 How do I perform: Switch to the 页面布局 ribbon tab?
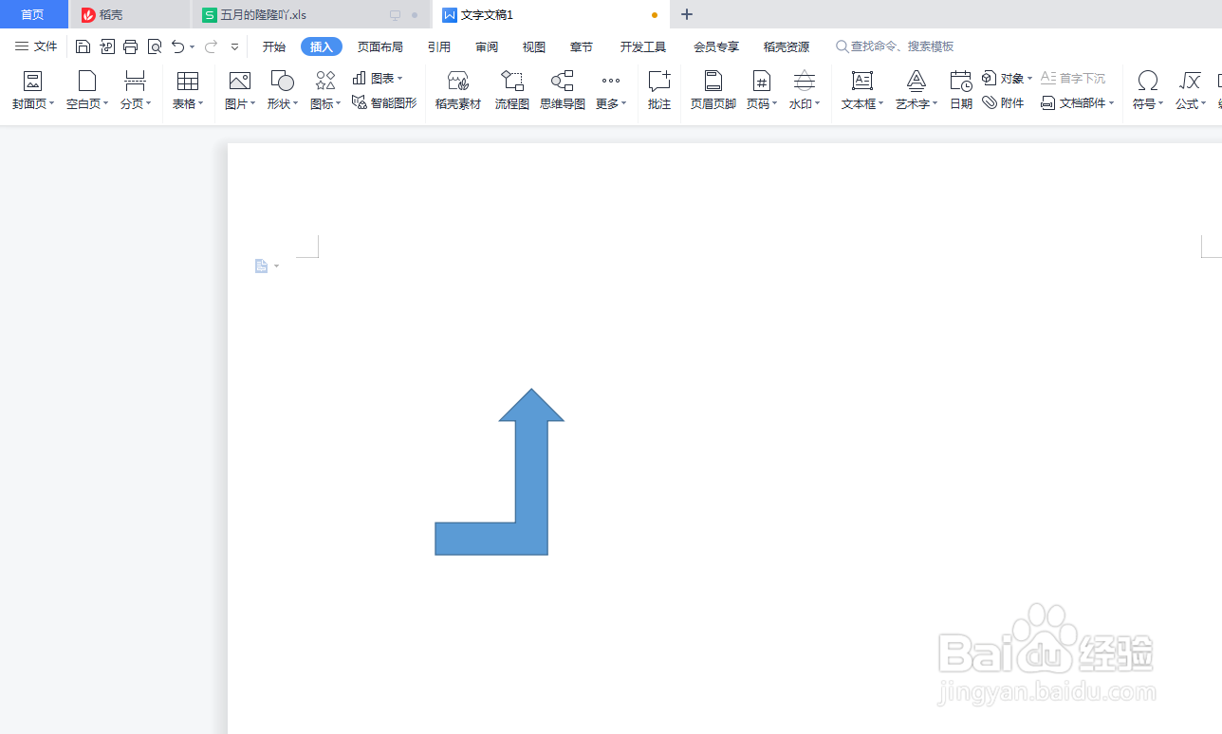(x=380, y=46)
